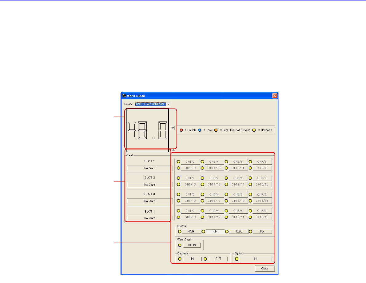Image resolution: width=366 pixels, height=283 pixels.
Task: Select Slot 2 CH1/2 clock source button
Action: pyautogui.click(x=190, y=178)
